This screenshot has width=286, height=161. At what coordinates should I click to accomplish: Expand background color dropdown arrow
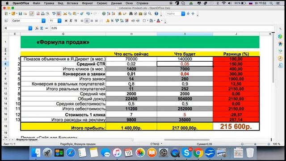coord(155,21)
